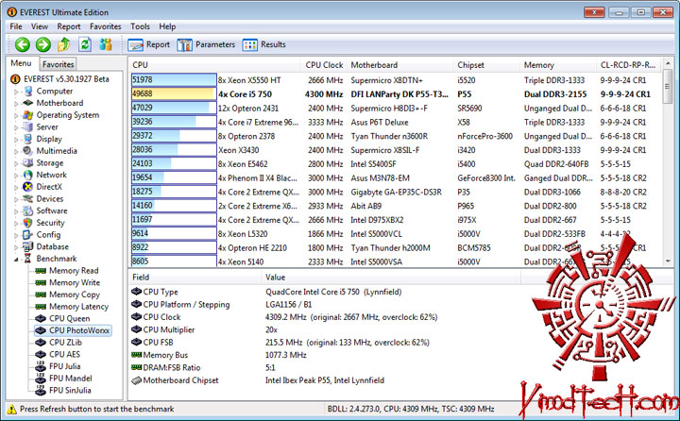Viewport: 680px width, 421px height.
Task: Open the Report menu
Action: click(69, 26)
